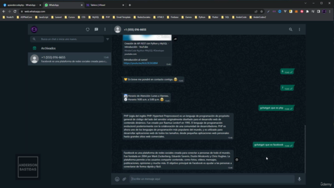Click the yellow extension icon in toolbar
The width and height of the screenshot is (334, 188).
point(291,11)
